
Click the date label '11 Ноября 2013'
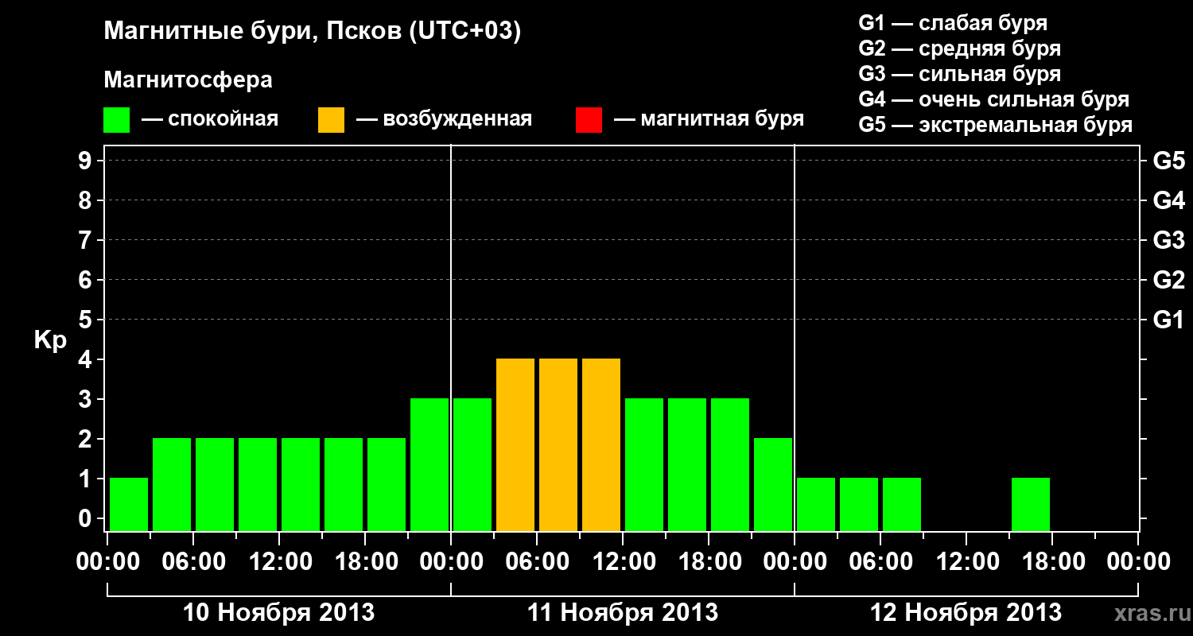623,613
